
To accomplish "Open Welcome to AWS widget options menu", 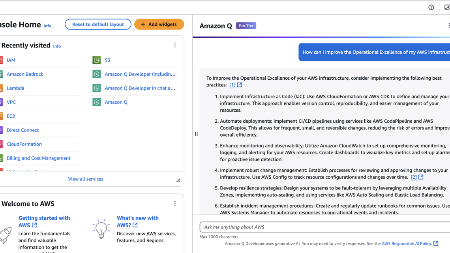I will pyautogui.click(x=175, y=204).
